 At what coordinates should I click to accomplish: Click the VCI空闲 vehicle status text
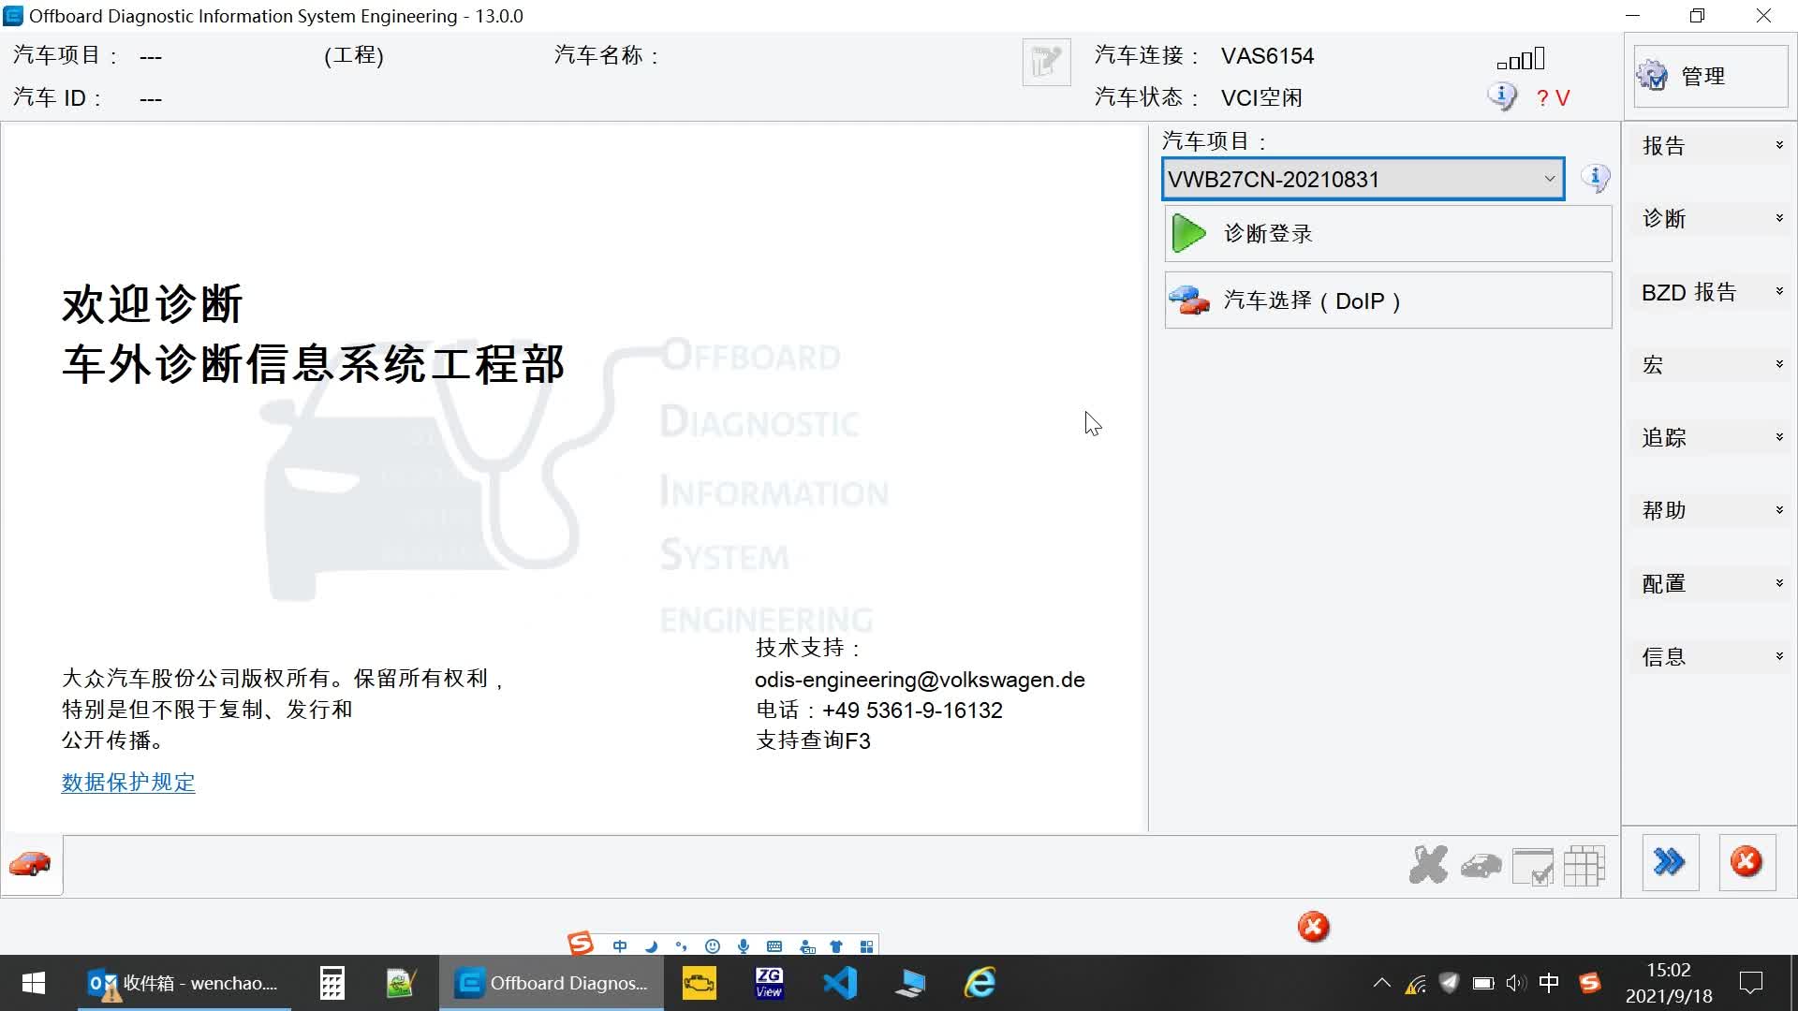point(1261,97)
